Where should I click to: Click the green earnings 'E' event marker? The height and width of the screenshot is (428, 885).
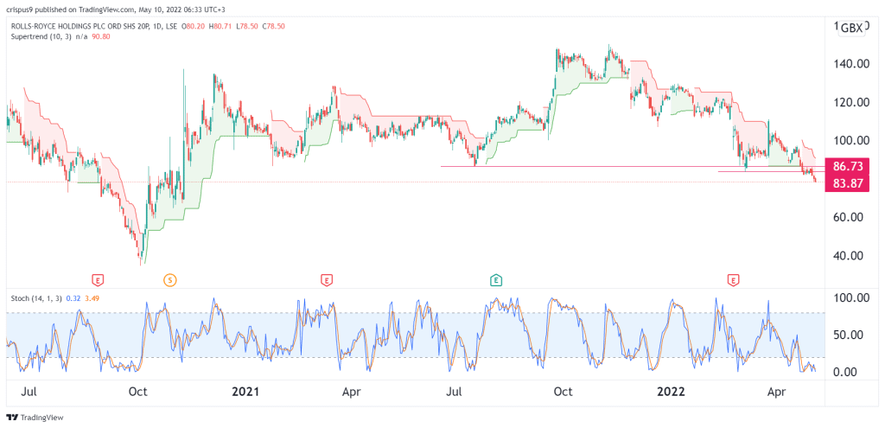496,279
